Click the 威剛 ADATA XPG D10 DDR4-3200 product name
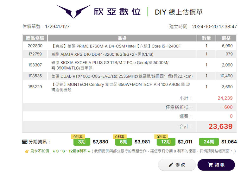 (102, 54)
